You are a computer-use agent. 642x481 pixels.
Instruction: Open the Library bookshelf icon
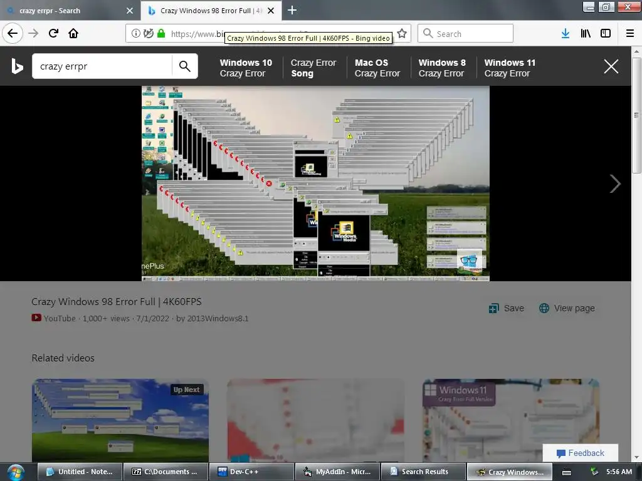[586, 34]
